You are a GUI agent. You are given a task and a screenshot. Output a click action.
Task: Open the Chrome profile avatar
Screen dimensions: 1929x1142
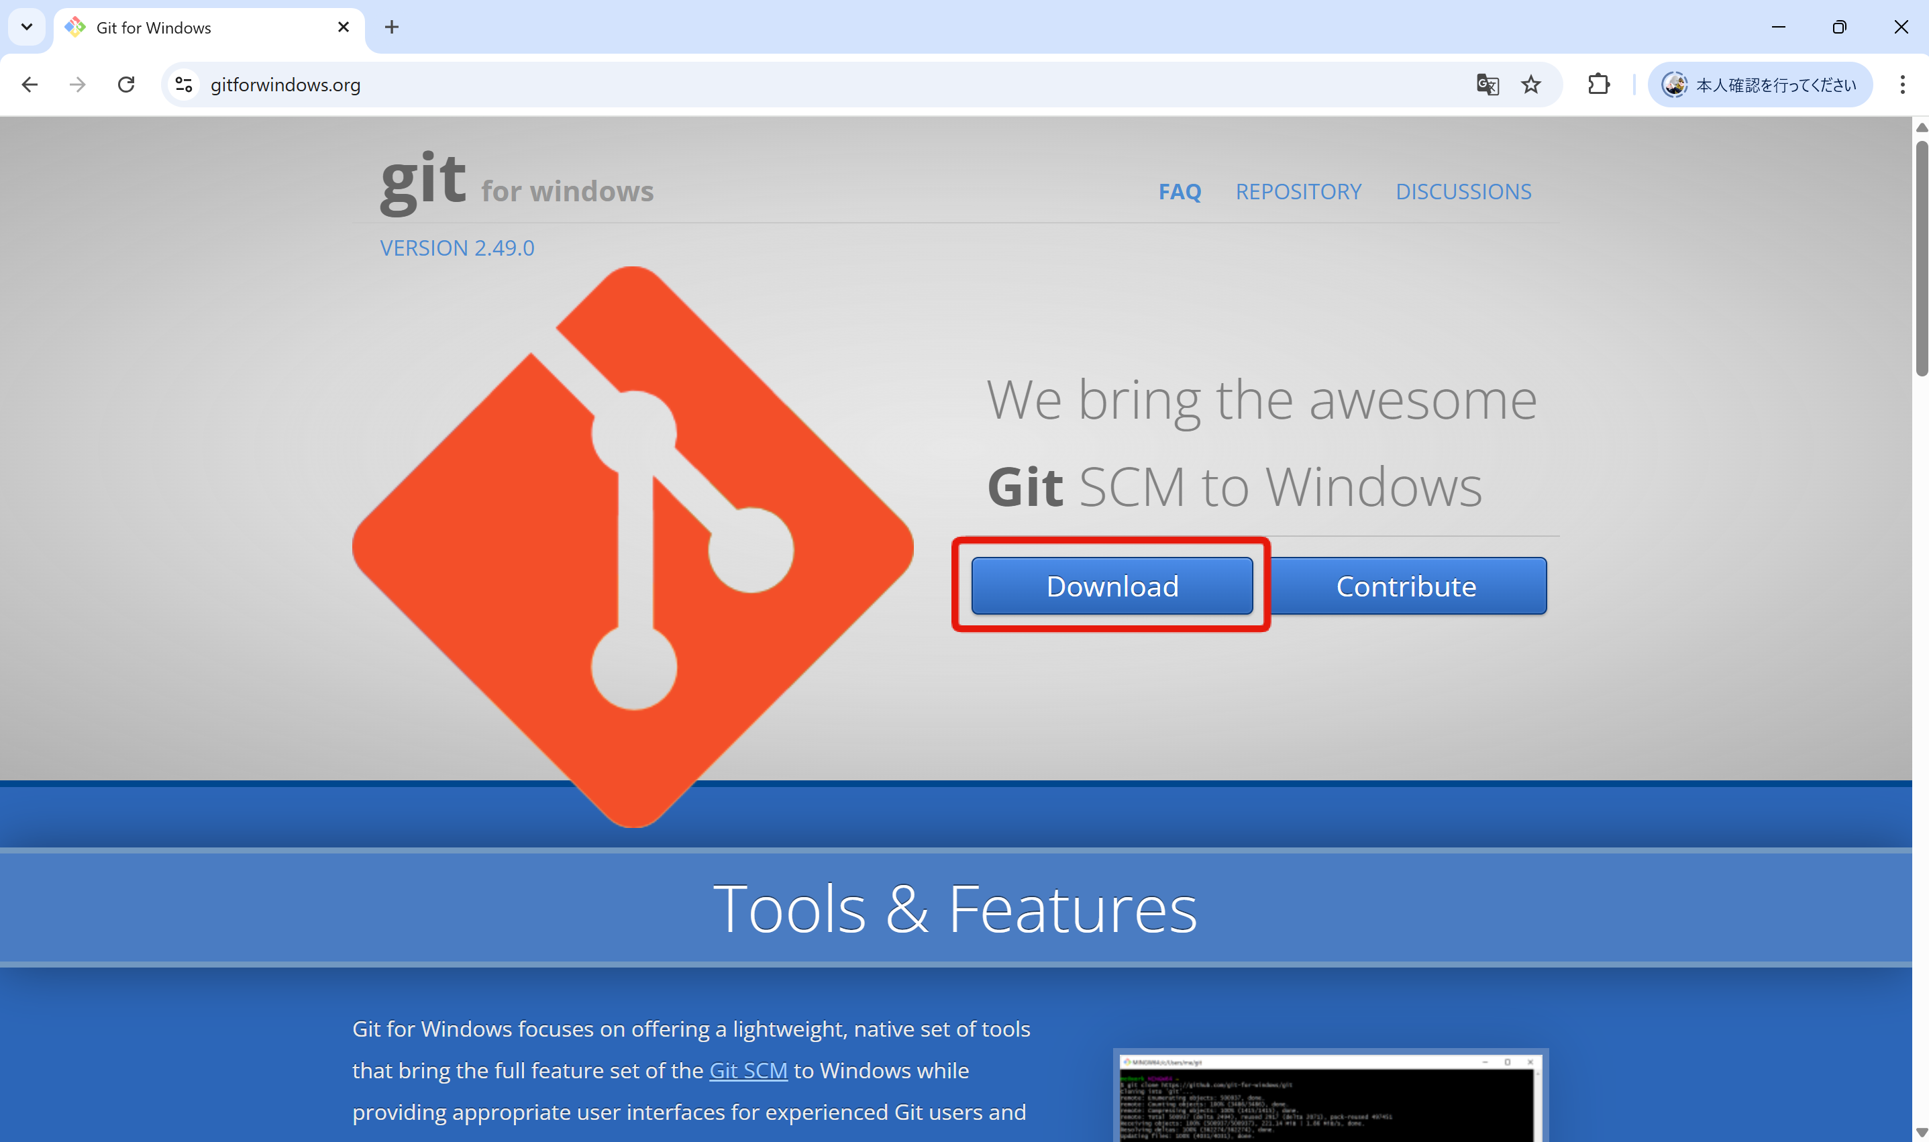pyautogui.click(x=1674, y=85)
